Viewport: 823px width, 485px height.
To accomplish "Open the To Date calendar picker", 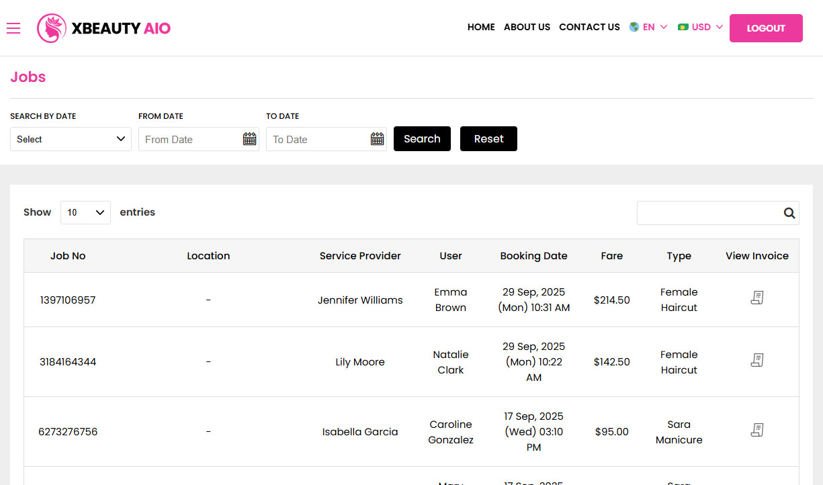I will (x=377, y=139).
